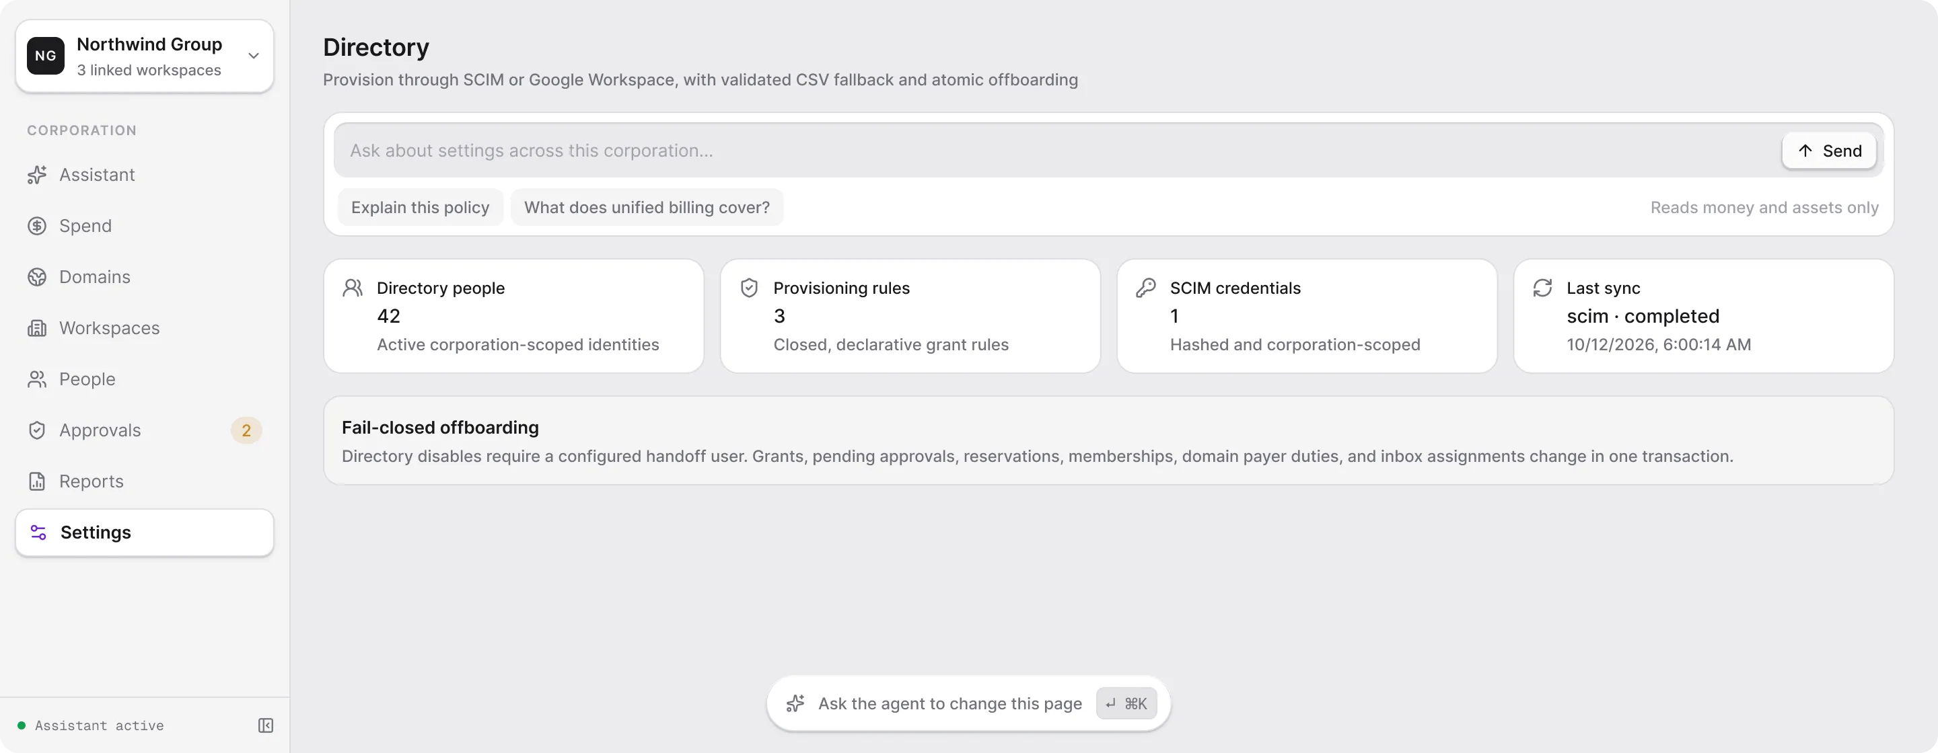The image size is (1938, 753).
Task: Click the Spend dollar-coin icon
Action: 37,226
